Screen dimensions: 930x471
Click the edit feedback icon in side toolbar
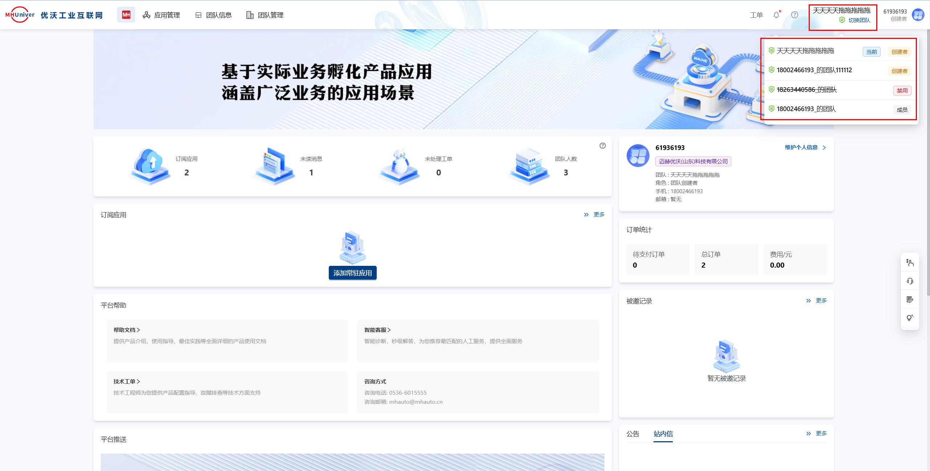910,300
